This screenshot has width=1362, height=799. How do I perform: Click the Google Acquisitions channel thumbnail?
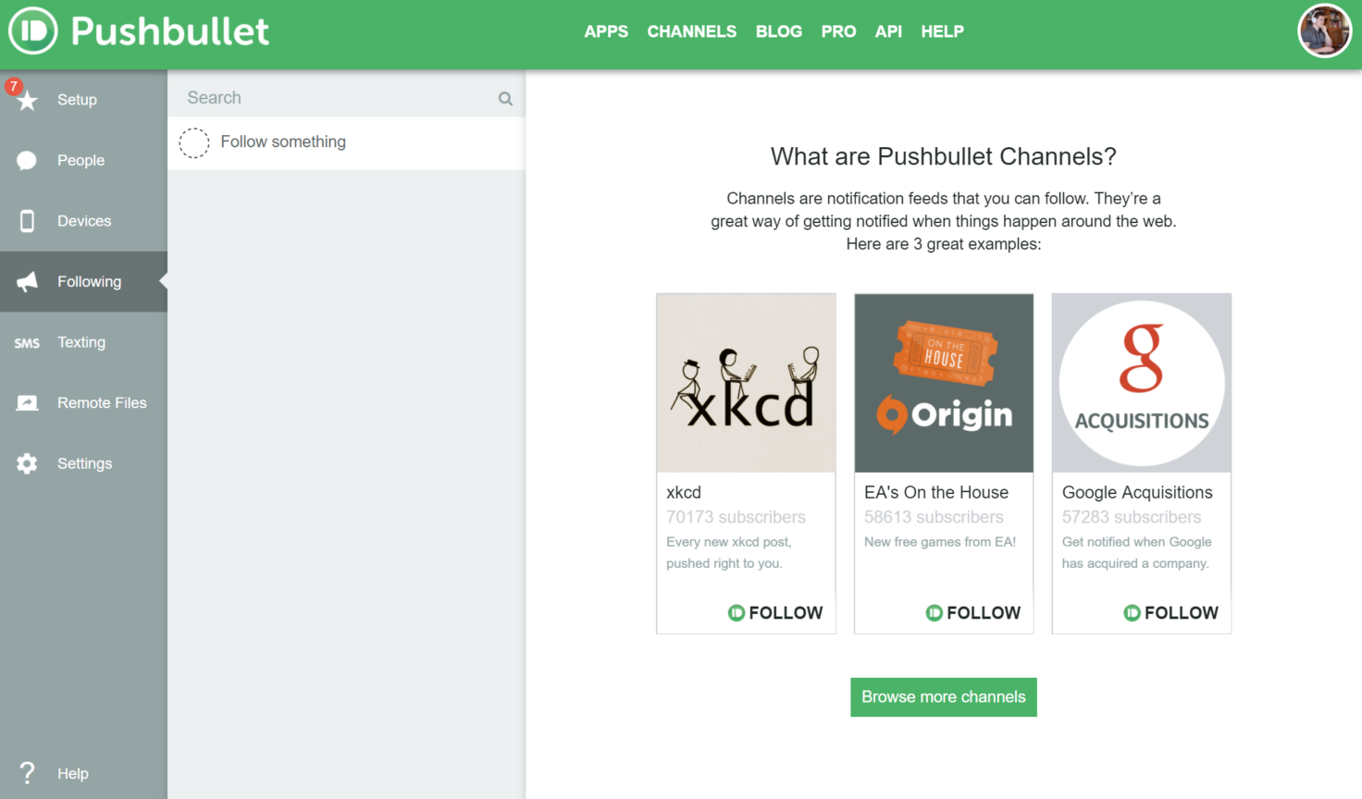click(x=1141, y=383)
